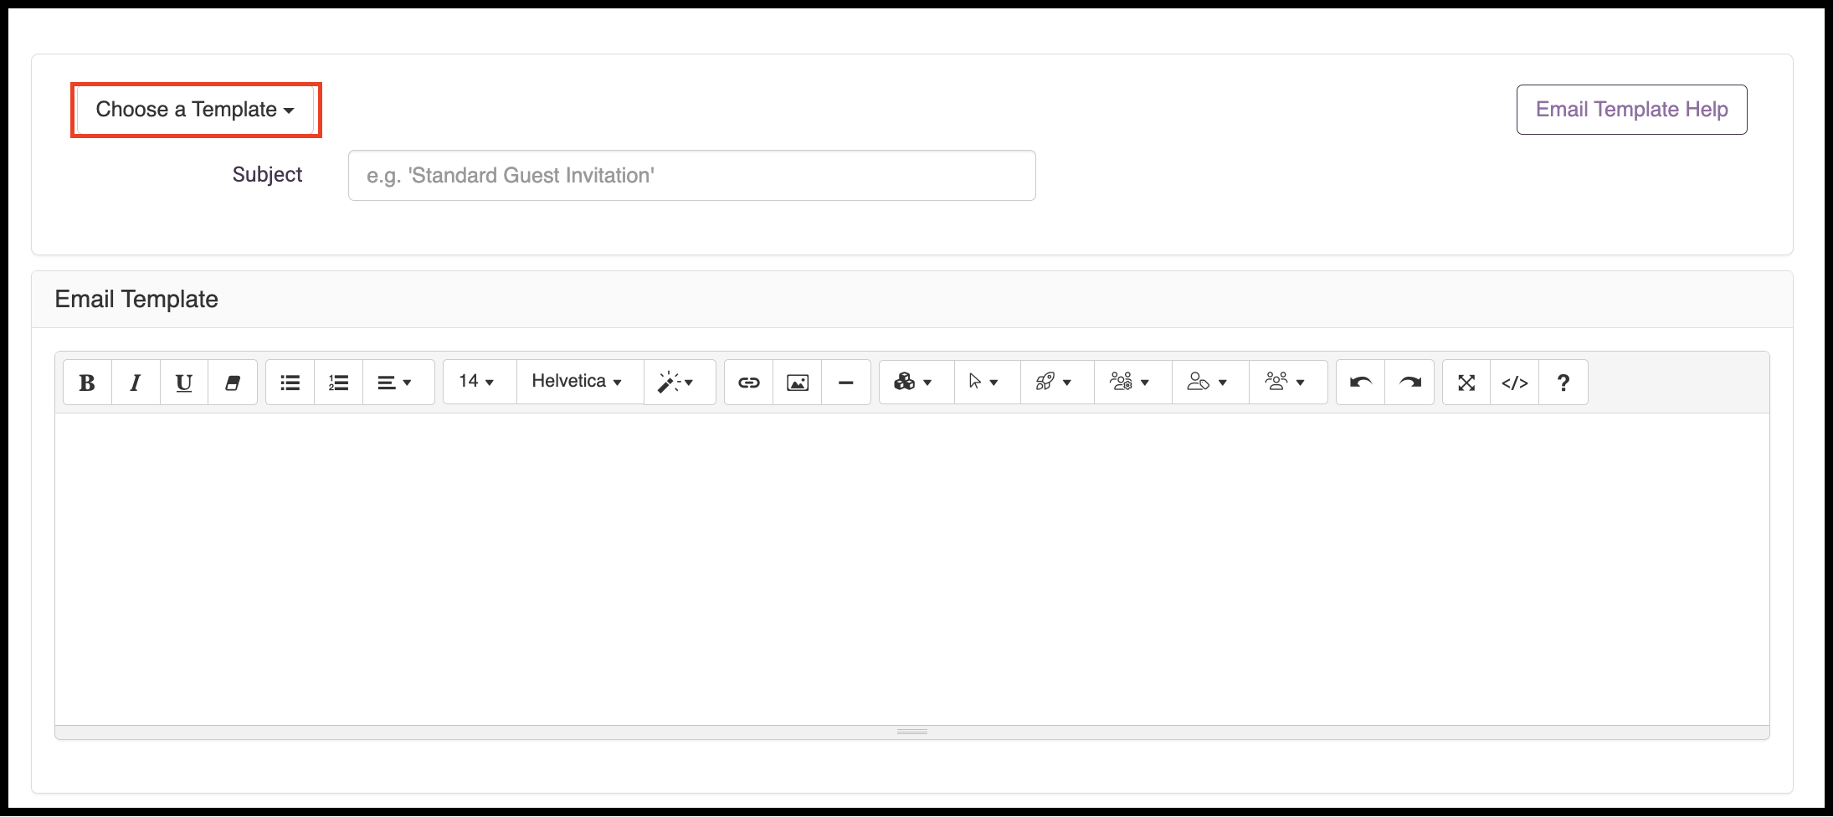The height and width of the screenshot is (817, 1833).
Task: Open the cubes blocks dropdown
Action: click(x=916, y=383)
